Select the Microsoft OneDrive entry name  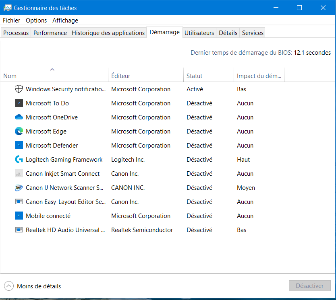(x=52, y=117)
